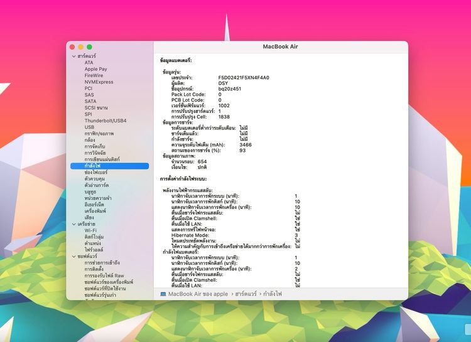Click the MacBook laptop icon in path bar

coord(163,294)
